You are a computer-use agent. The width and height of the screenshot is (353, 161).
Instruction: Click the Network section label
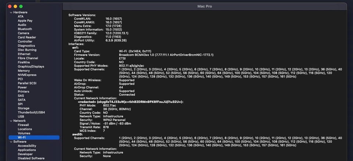[x=19, y=121]
